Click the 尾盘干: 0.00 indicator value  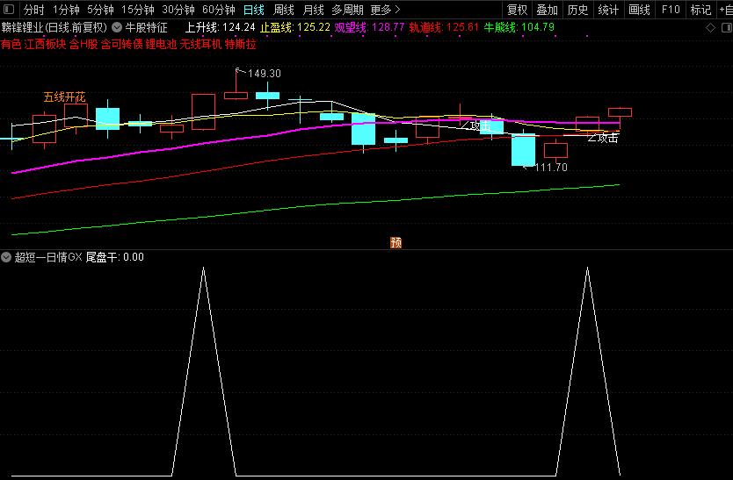[114, 257]
